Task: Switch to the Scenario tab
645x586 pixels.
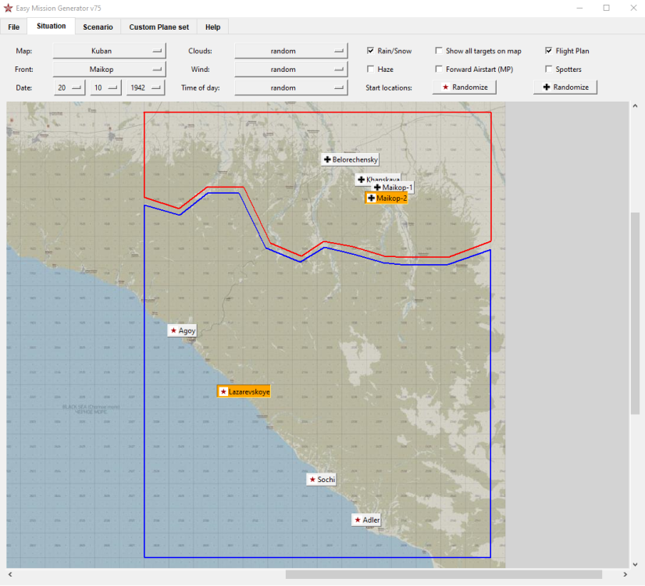Action: pyautogui.click(x=98, y=27)
